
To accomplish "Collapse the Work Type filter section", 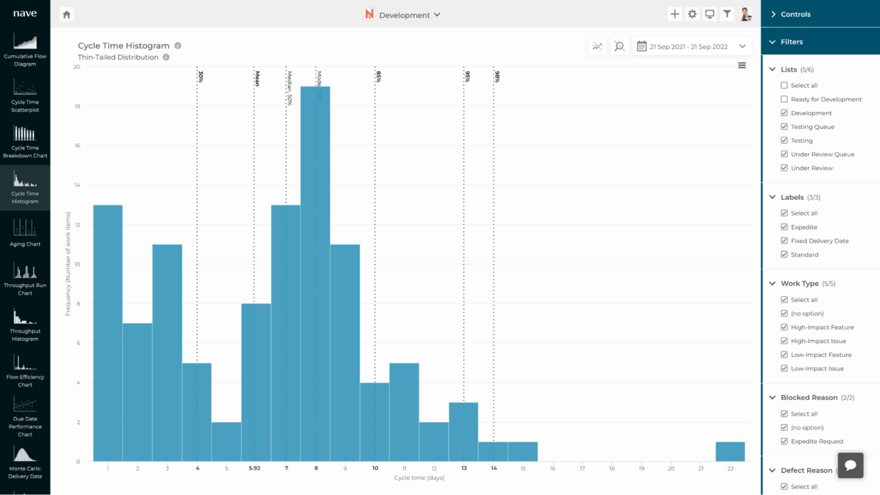I will (x=772, y=283).
